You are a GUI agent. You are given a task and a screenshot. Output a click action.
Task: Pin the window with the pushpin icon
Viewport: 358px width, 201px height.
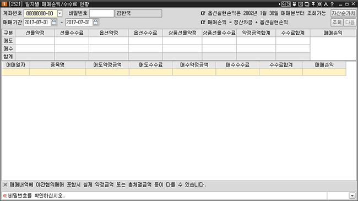point(313,4)
